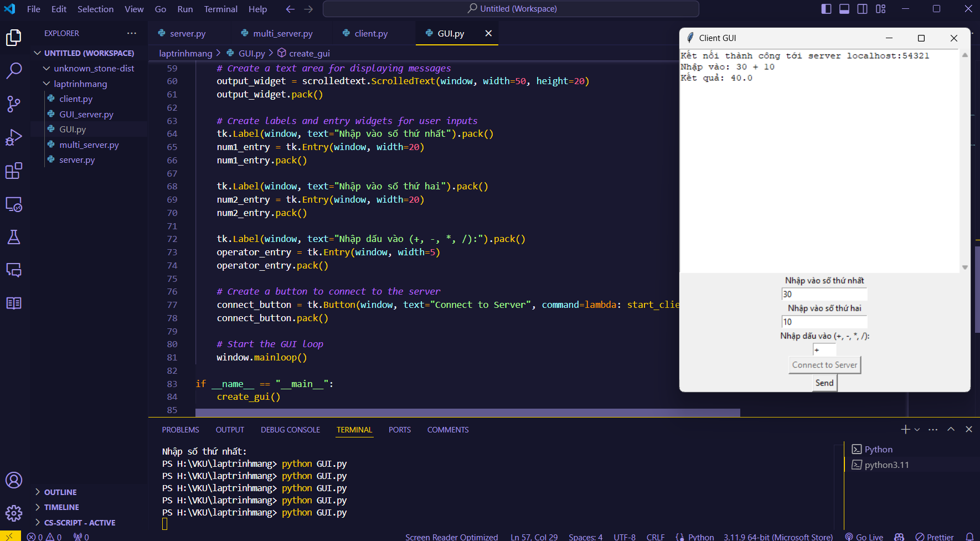Viewport: 980px width, 541px height.
Task: Open Run and Debug view
Action: coord(14,137)
